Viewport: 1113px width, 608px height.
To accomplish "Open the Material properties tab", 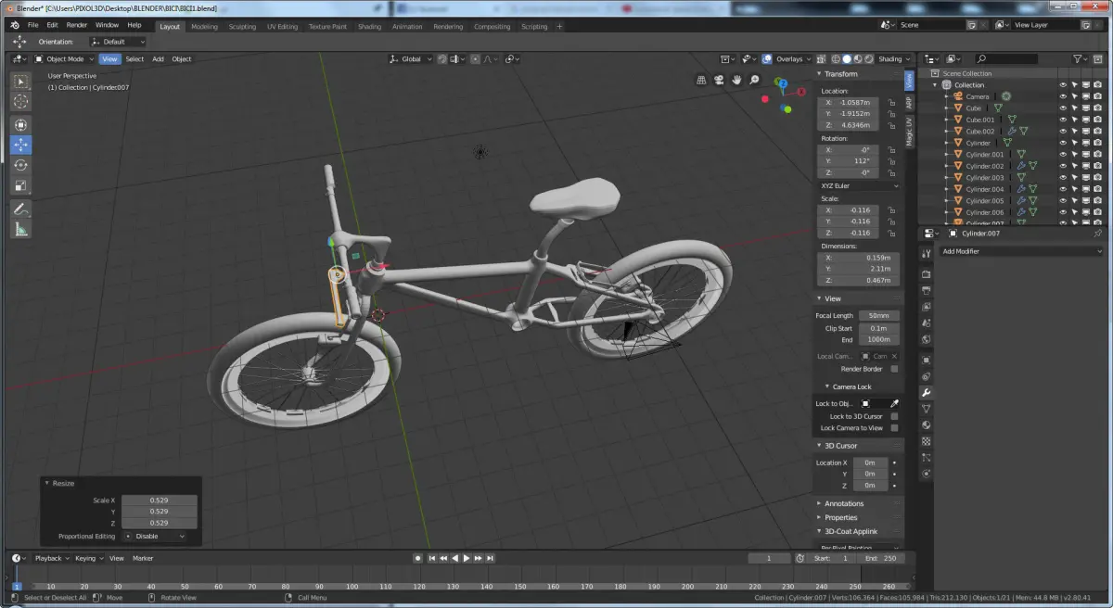I will [926, 425].
